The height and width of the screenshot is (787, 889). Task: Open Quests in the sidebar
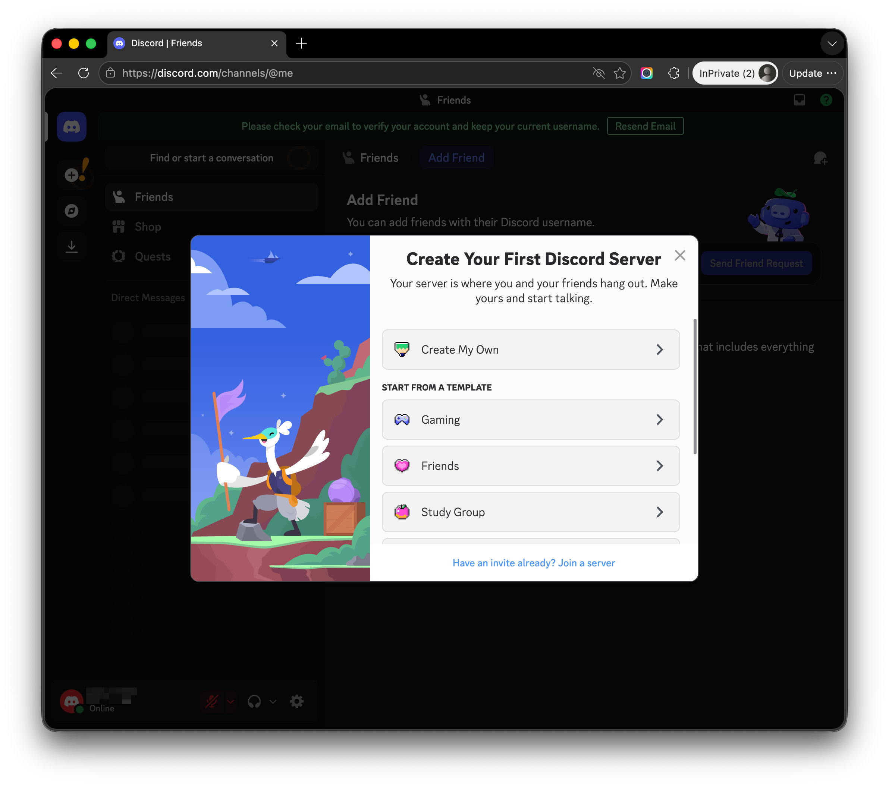pyautogui.click(x=212, y=256)
